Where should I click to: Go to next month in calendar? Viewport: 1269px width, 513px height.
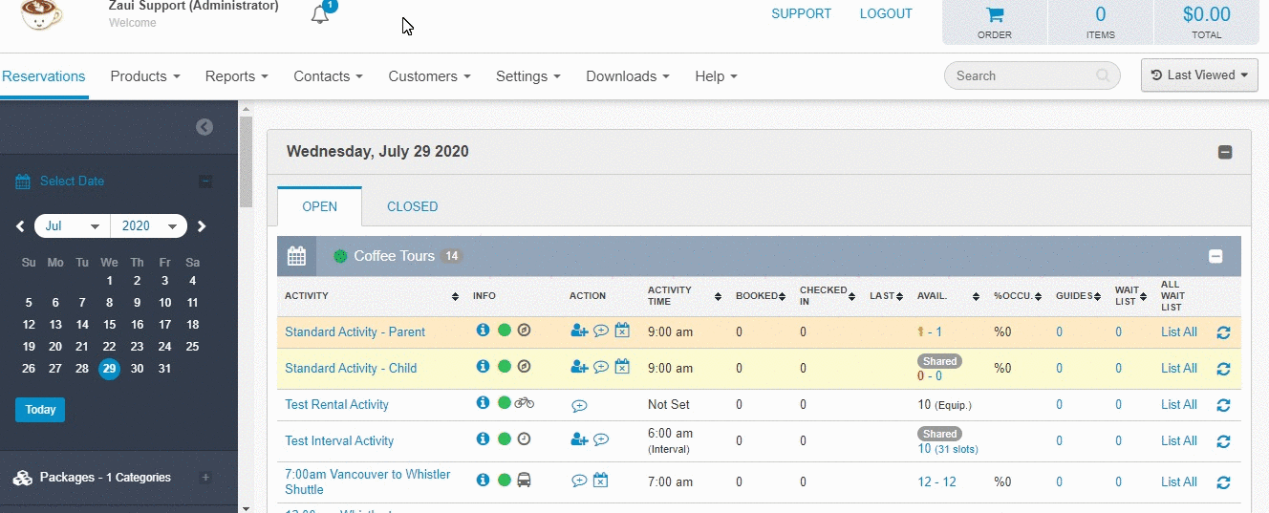tap(202, 226)
